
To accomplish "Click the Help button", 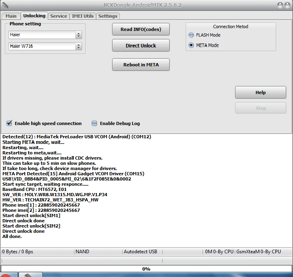I will click(x=260, y=92).
